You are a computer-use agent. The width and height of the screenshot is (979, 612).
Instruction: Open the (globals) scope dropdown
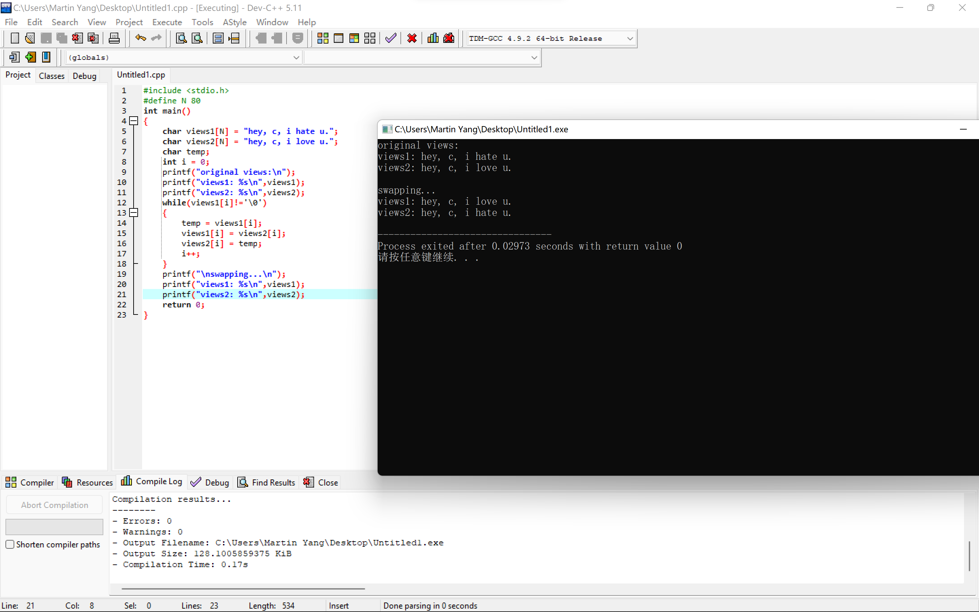click(296, 57)
